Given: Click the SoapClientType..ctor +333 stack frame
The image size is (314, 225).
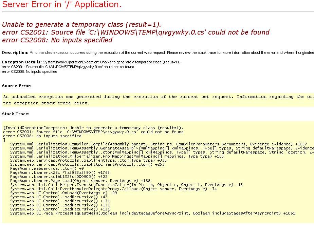Looking at the screenshot, I should (88, 160).
